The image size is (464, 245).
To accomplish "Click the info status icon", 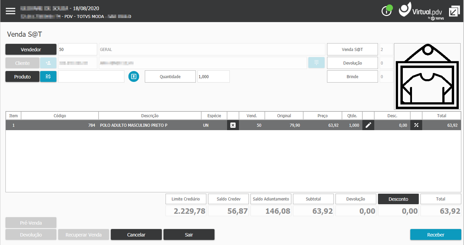I will pos(387,11).
